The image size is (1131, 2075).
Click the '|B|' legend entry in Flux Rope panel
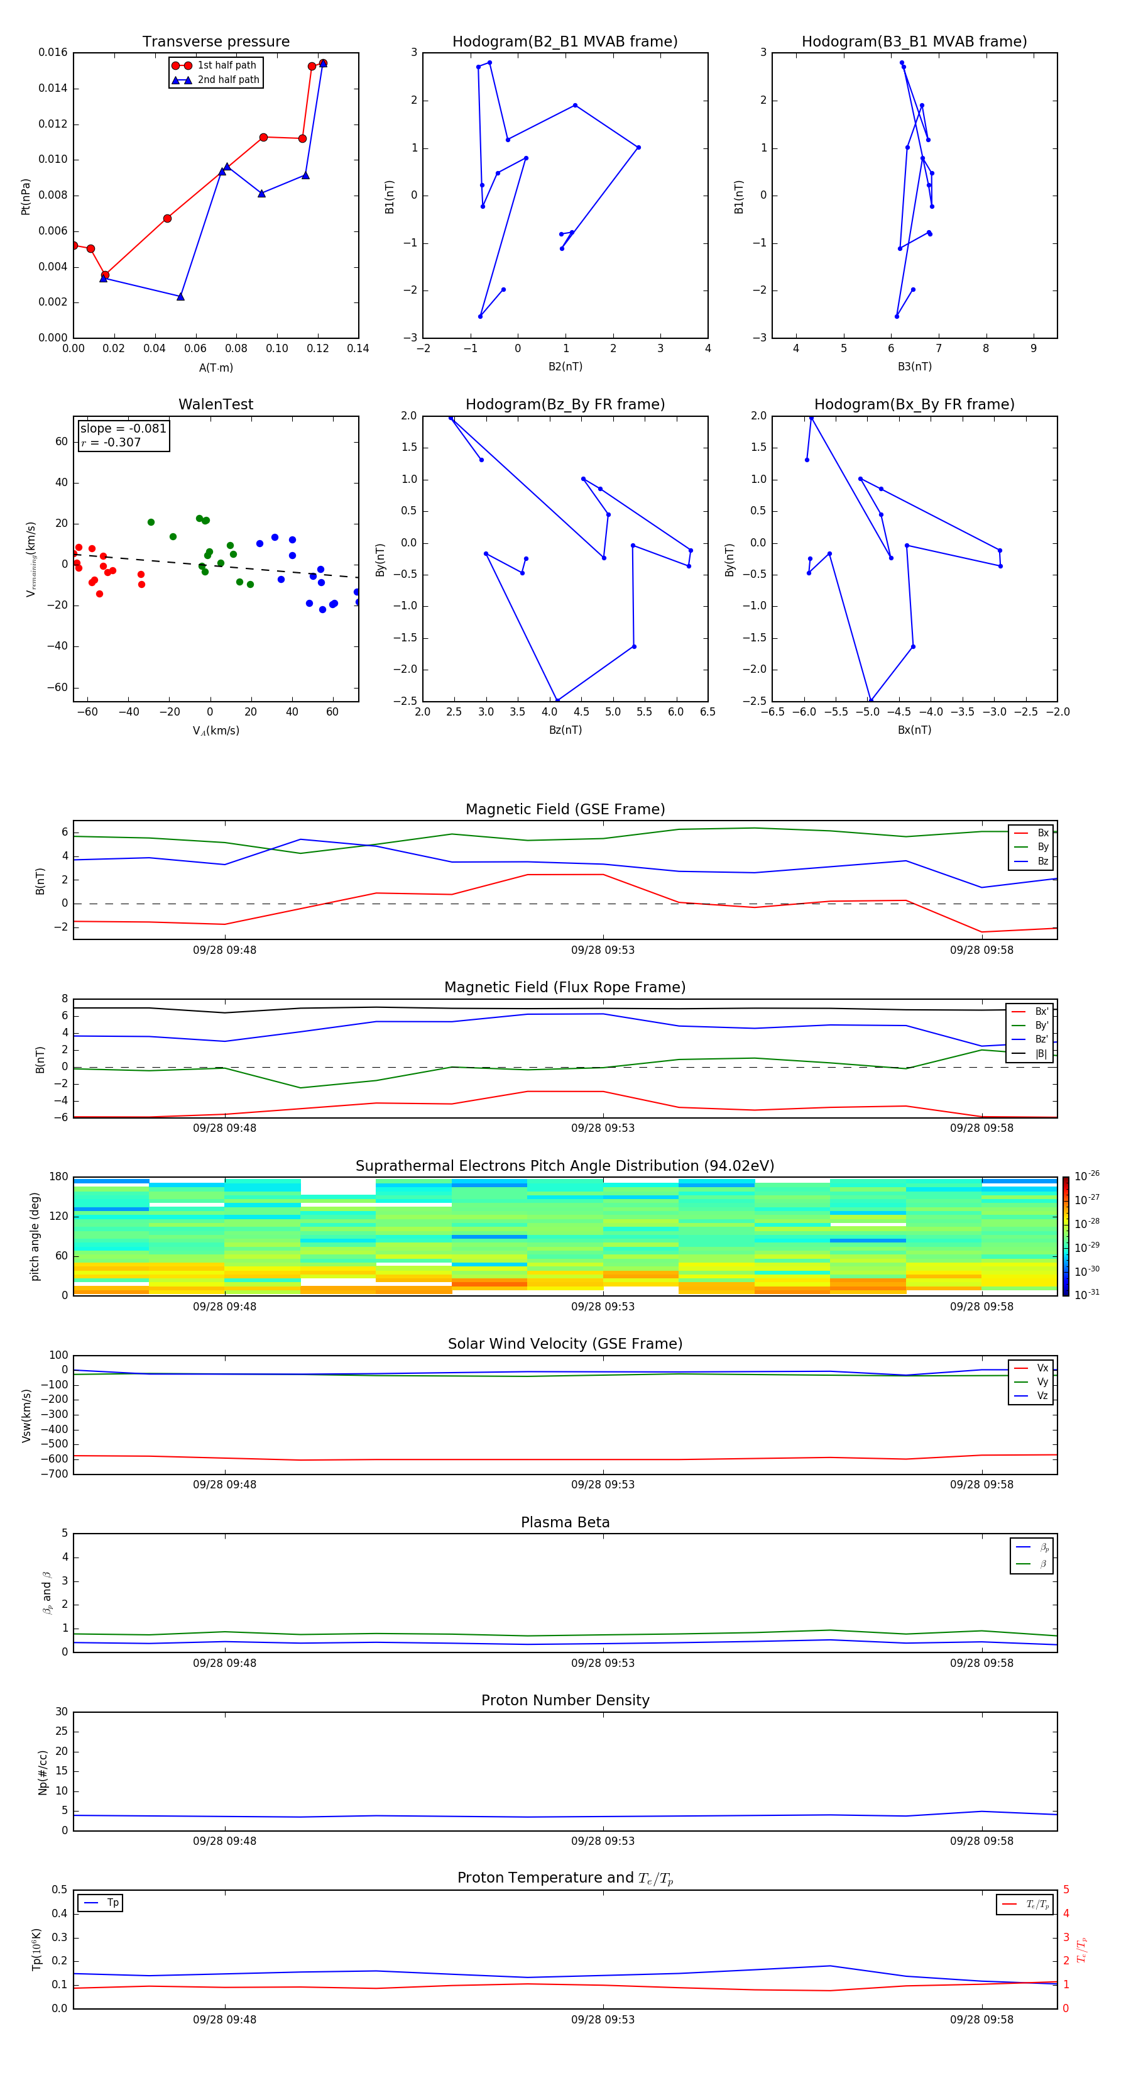tap(1030, 1054)
